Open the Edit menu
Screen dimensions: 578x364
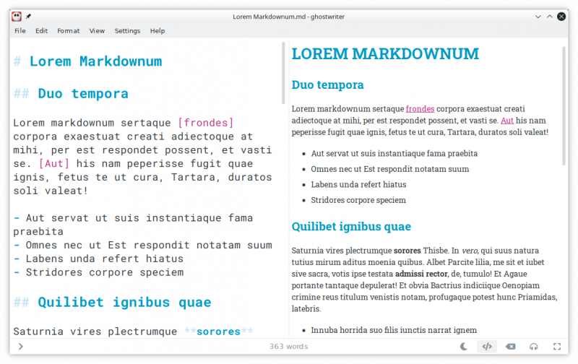tap(41, 31)
